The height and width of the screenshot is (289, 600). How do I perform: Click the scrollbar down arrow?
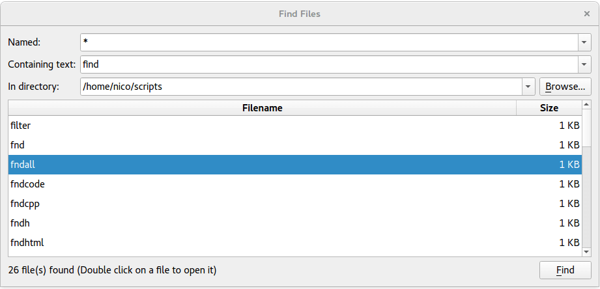(587, 251)
